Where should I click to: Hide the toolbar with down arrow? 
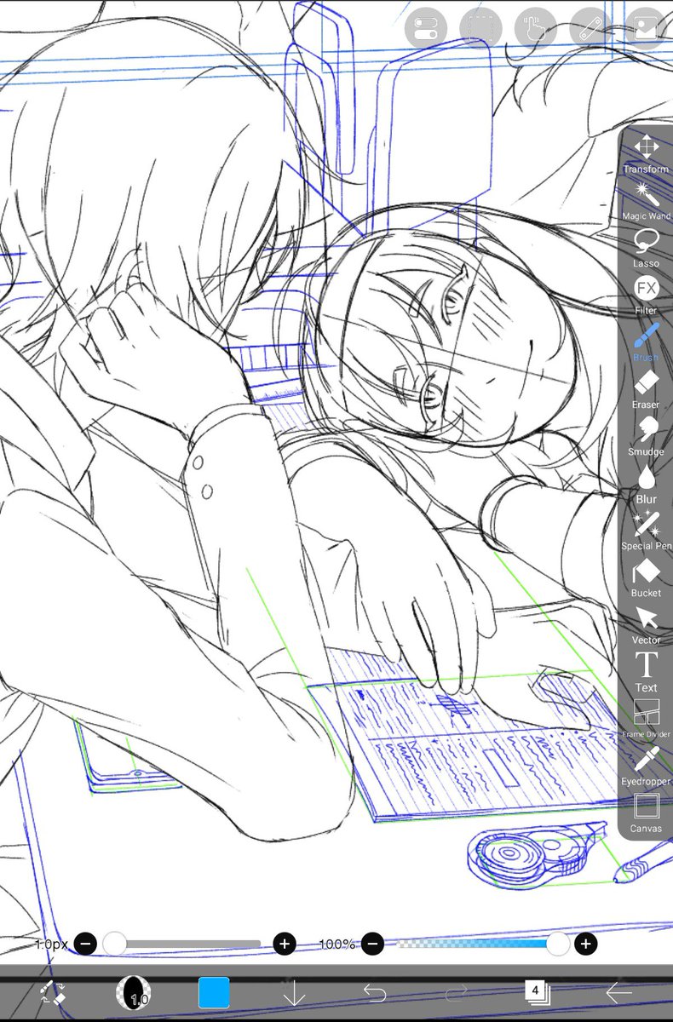click(294, 993)
